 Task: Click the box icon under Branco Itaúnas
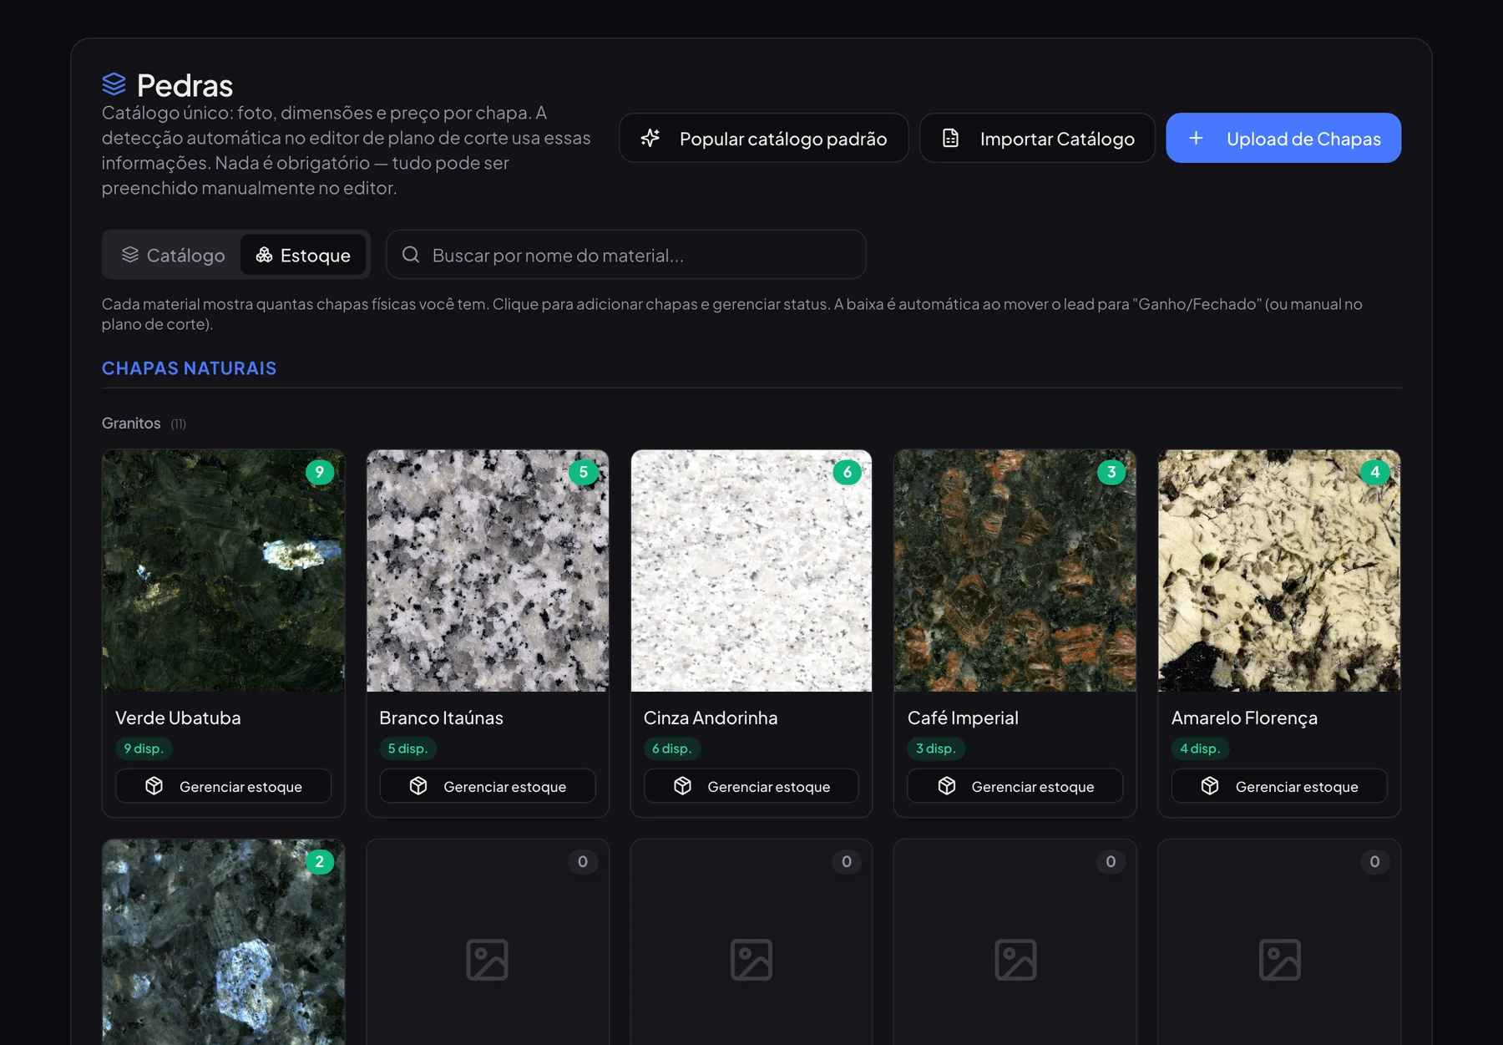coord(418,786)
